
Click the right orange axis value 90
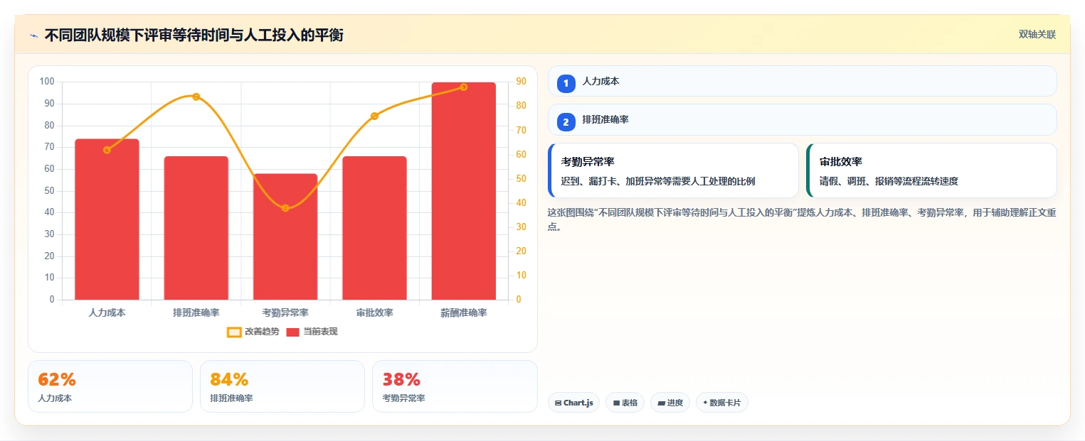pos(522,82)
